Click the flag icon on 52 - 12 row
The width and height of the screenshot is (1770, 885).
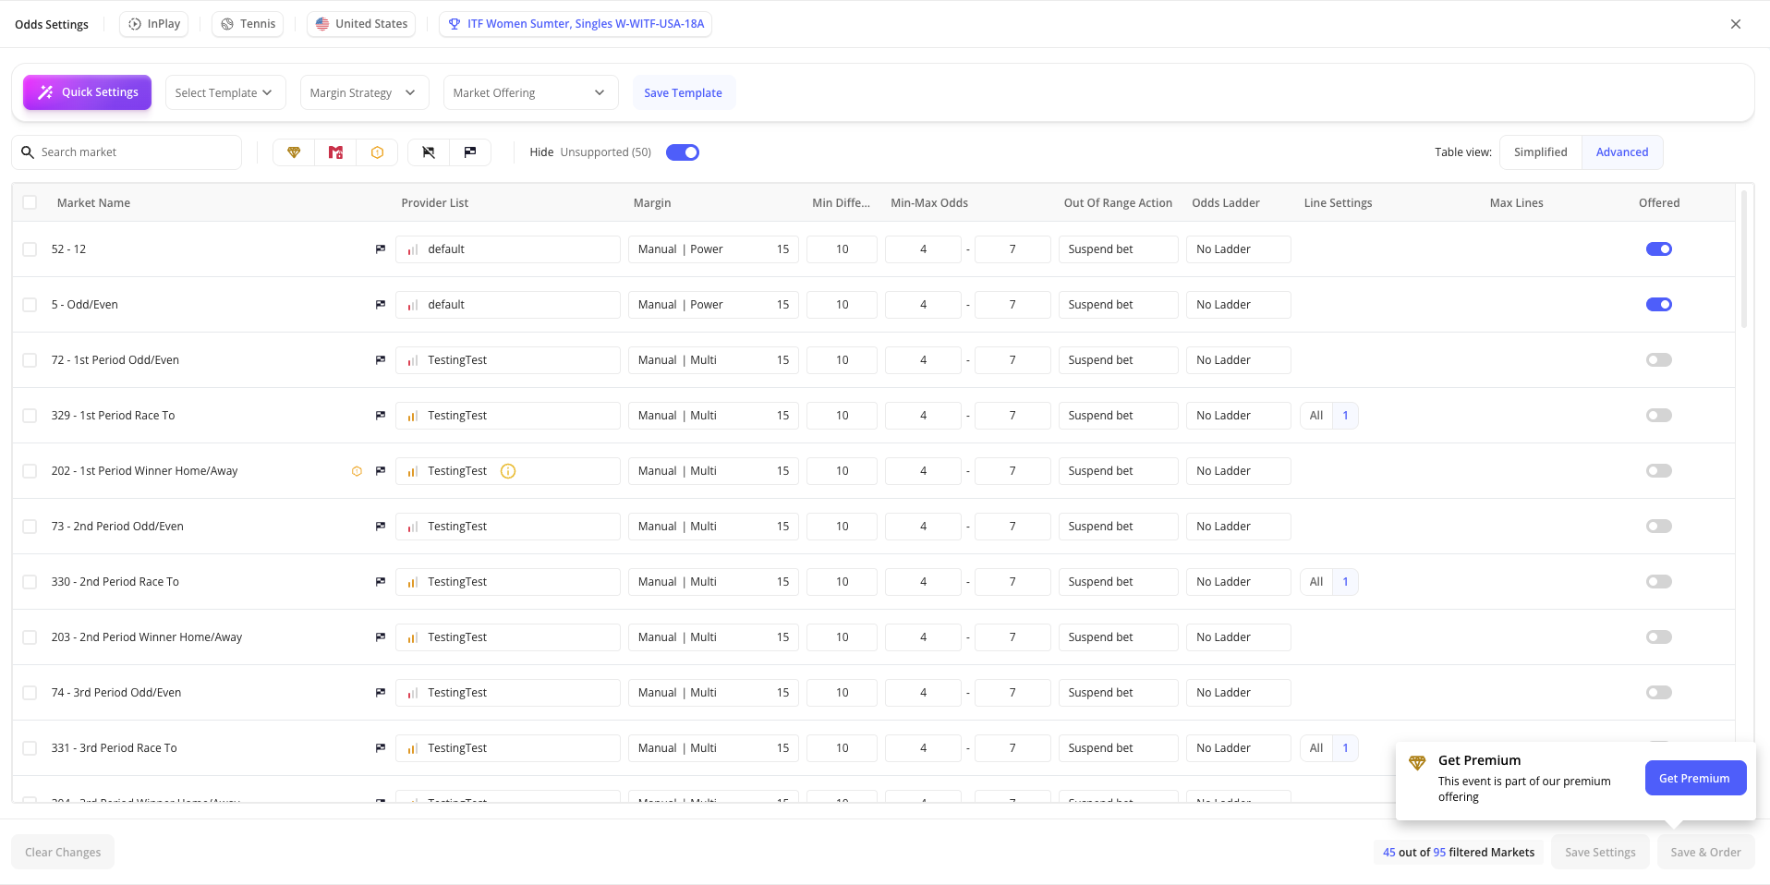tap(380, 249)
